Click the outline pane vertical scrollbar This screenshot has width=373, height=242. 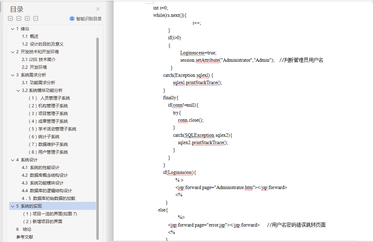coord(97,139)
